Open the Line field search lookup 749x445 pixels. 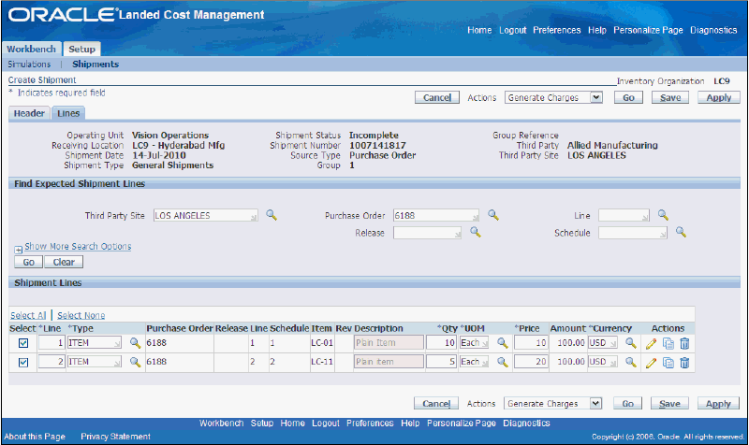(663, 215)
